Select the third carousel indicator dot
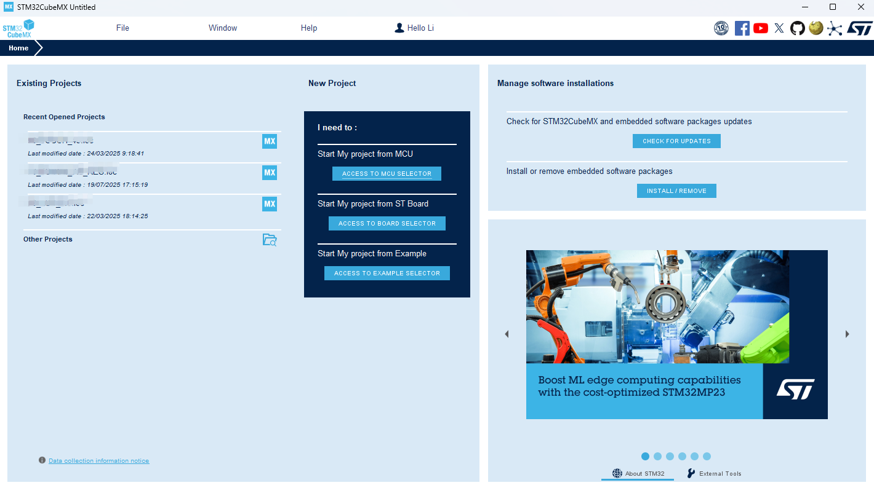Image resolution: width=874 pixels, height=488 pixels. (670, 457)
